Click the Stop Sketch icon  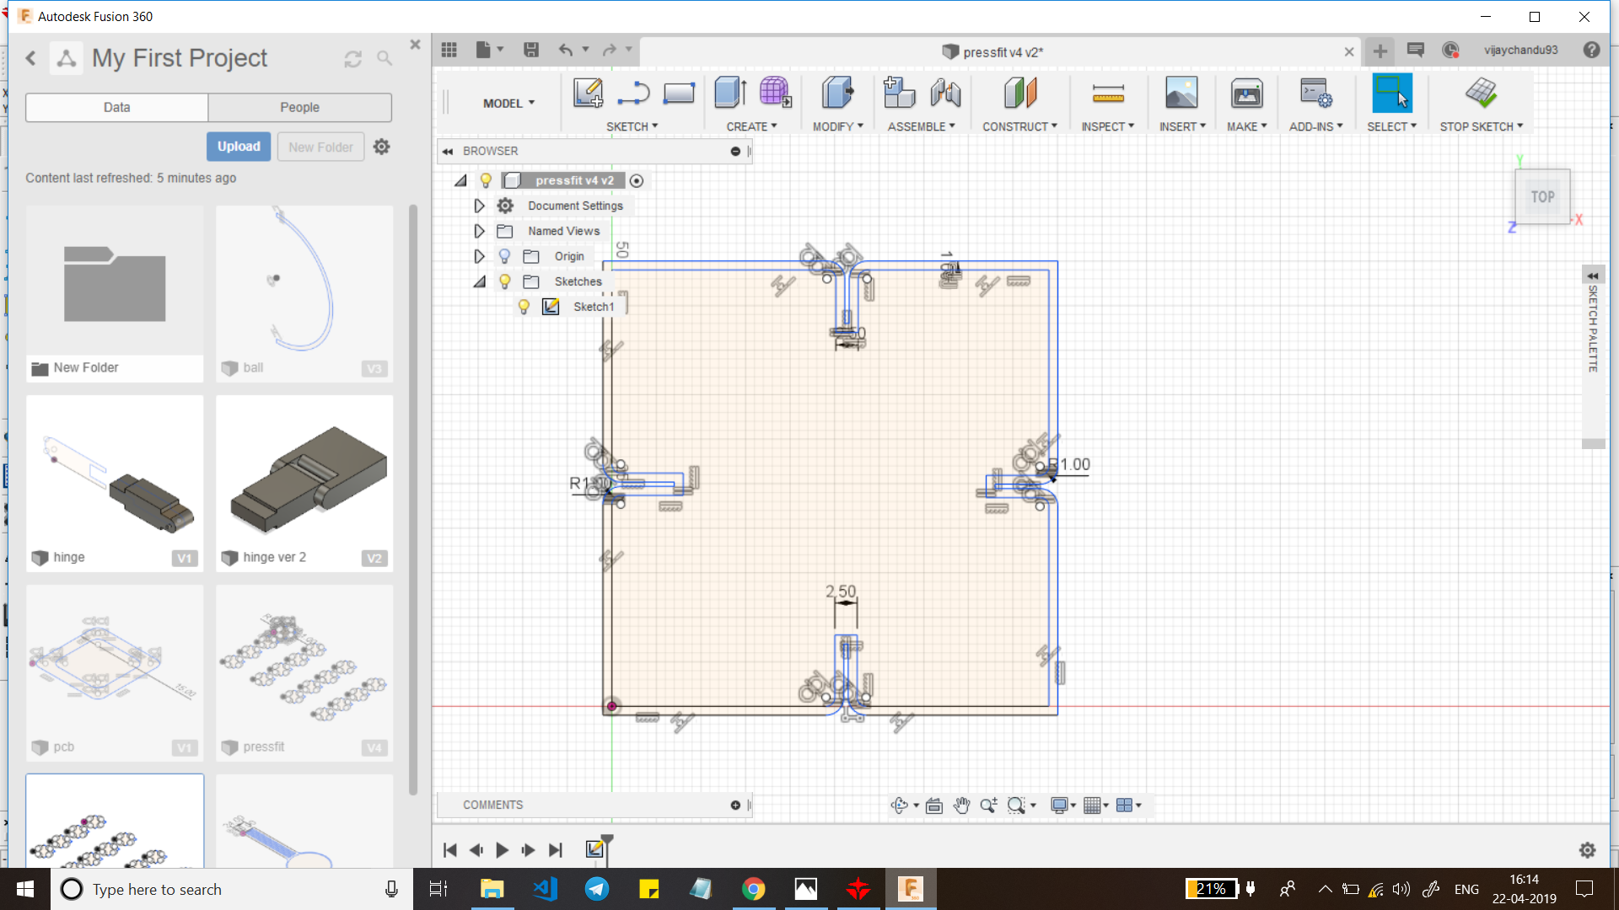click(1481, 93)
